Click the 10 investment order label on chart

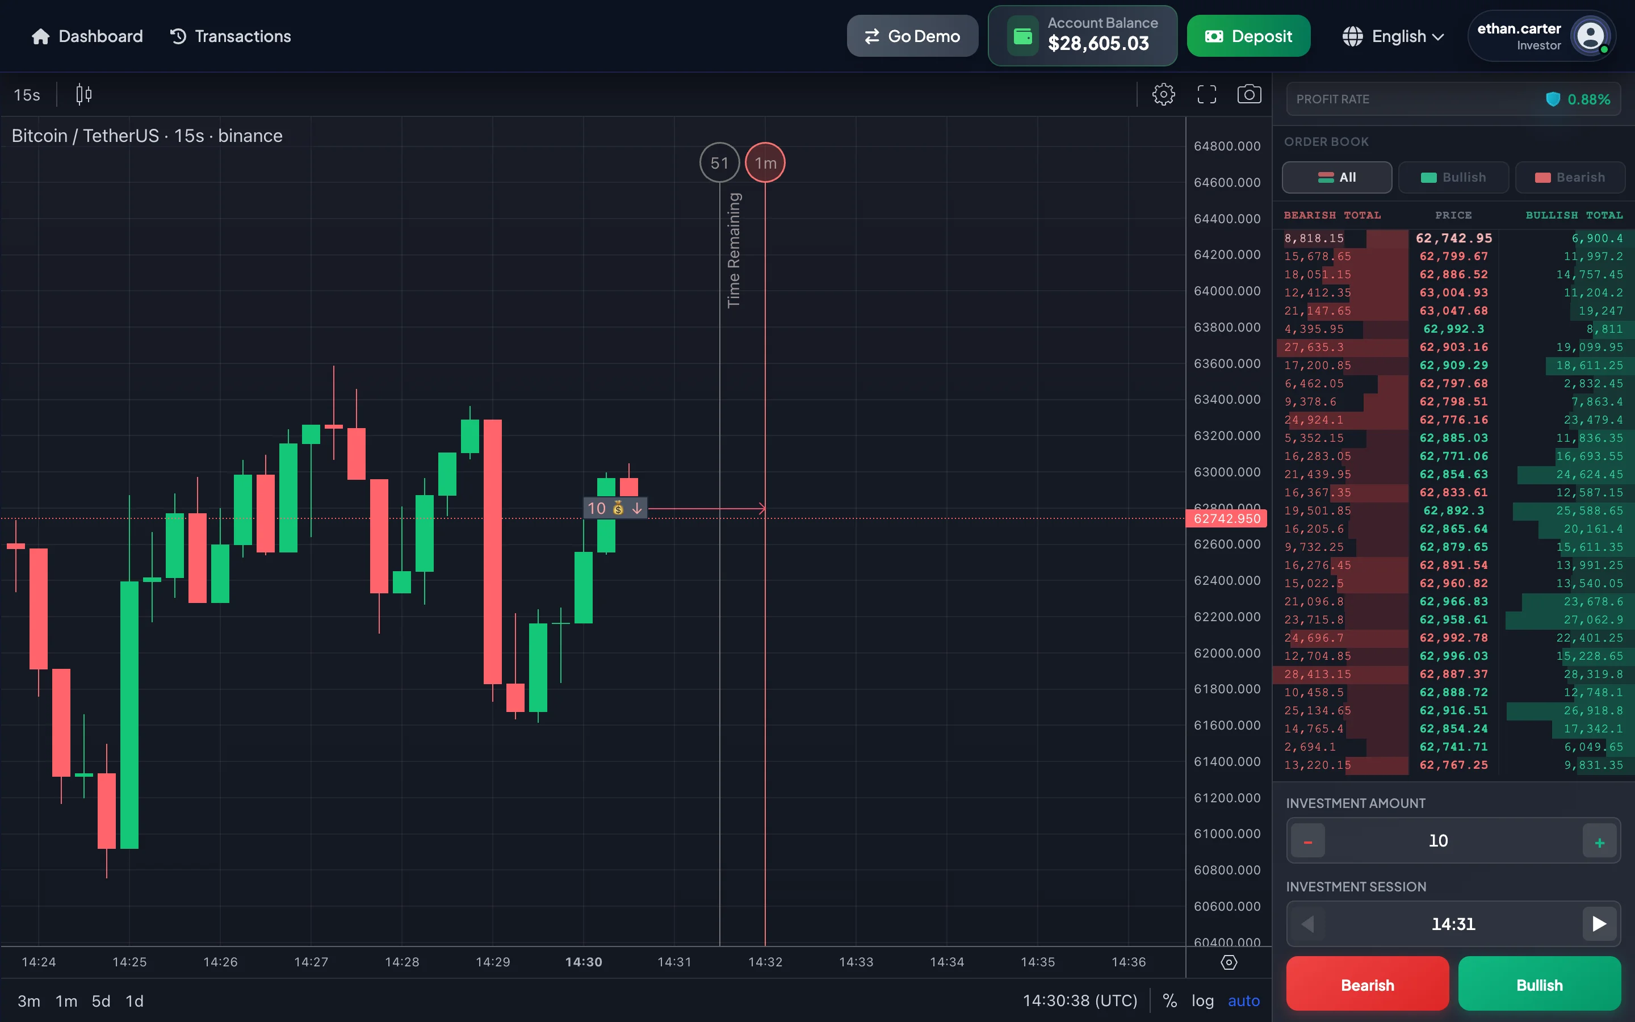(615, 508)
